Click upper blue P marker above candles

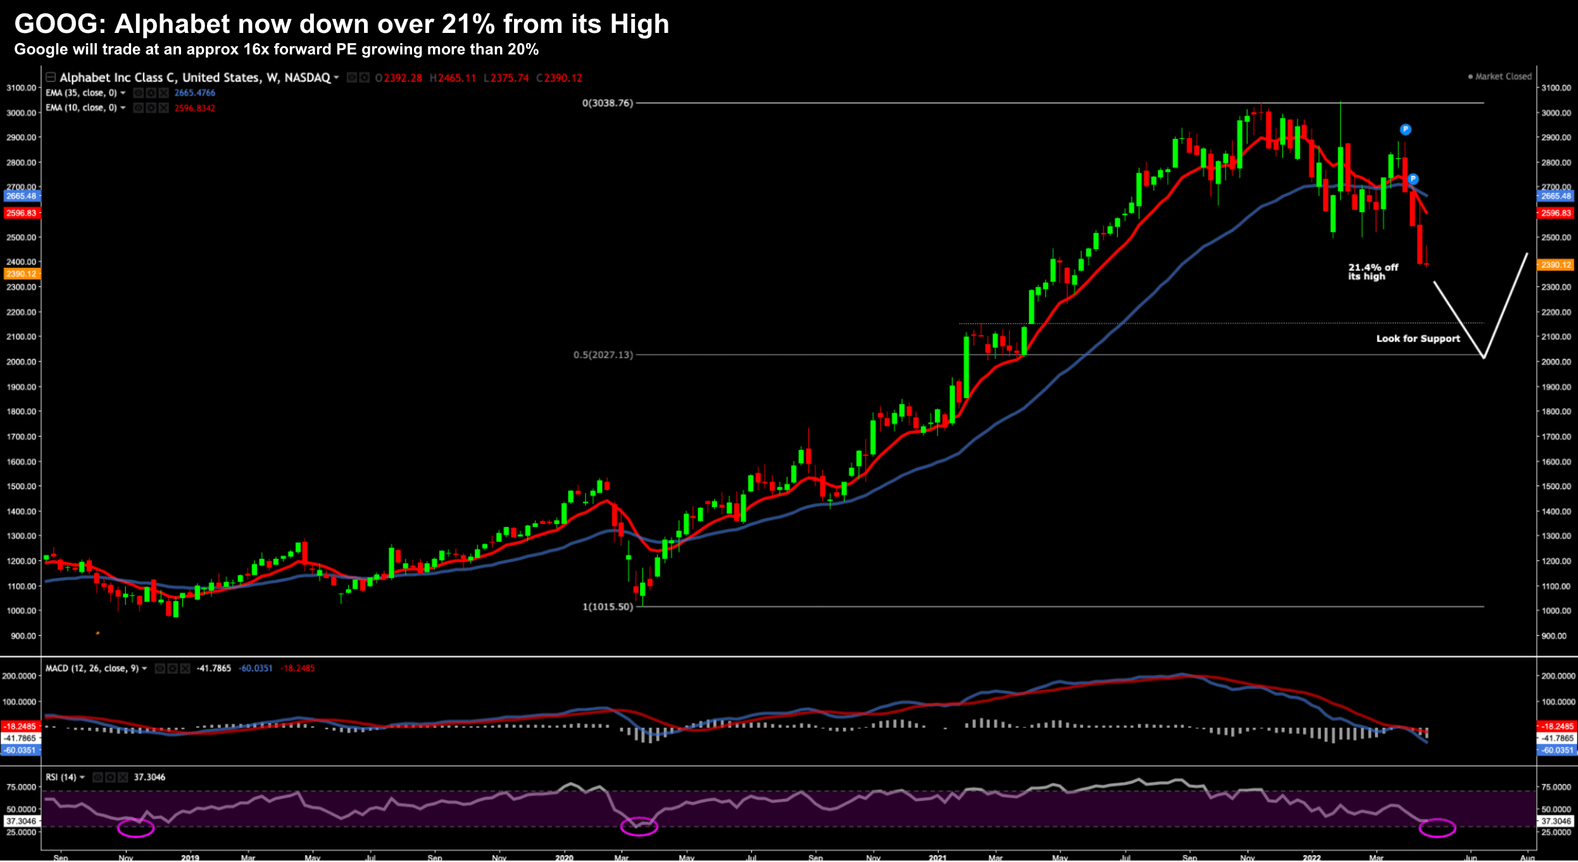1405,130
